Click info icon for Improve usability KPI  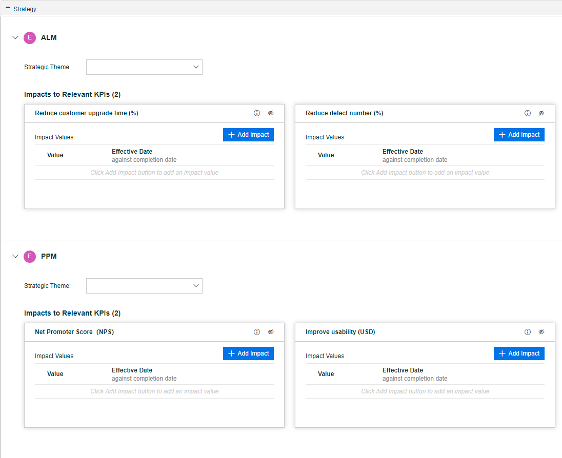tap(528, 332)
